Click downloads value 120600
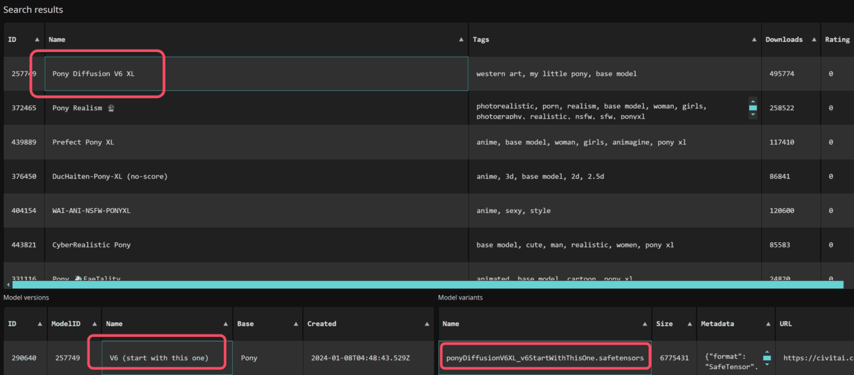 coord(782,210)
